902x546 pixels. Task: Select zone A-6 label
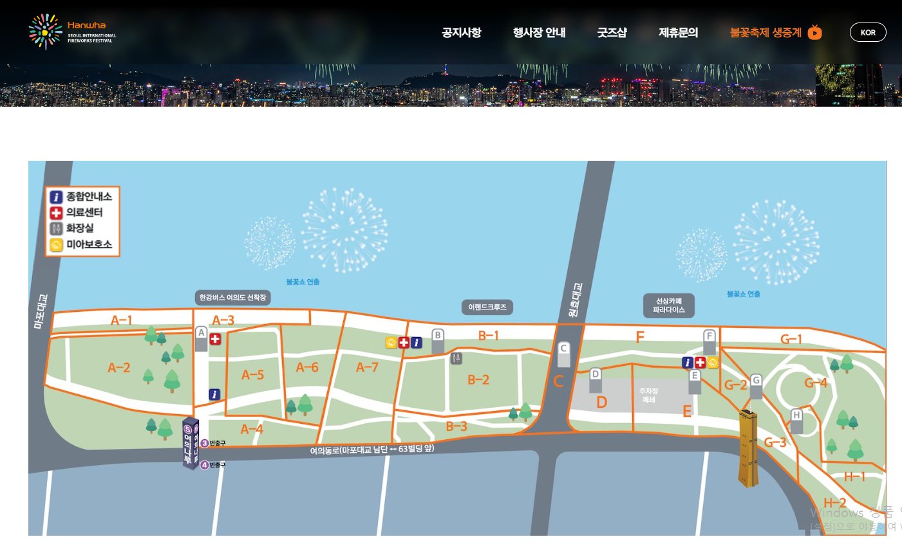point(307,367)
